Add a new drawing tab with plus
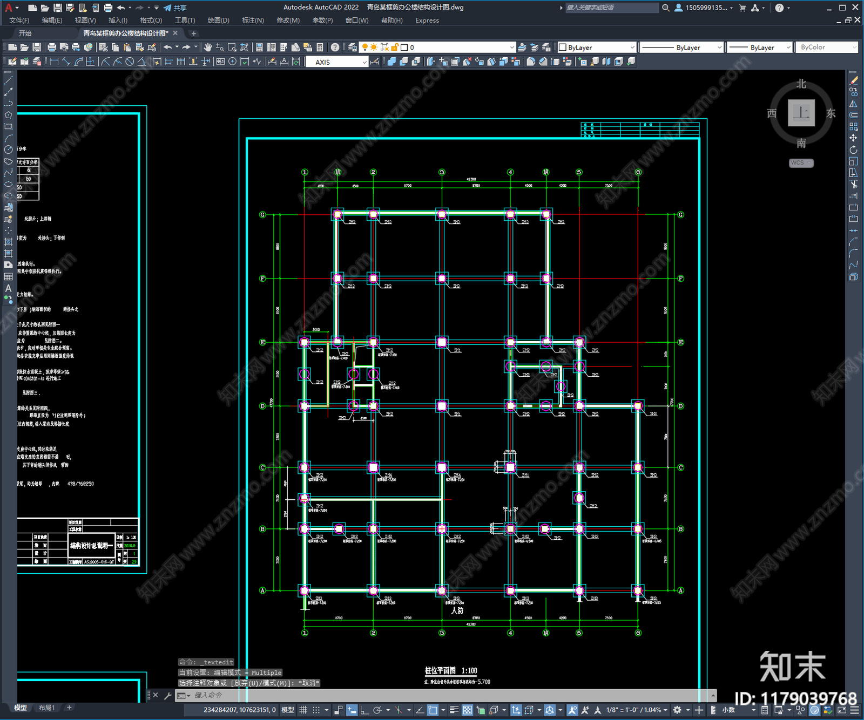Screen dimensions: 864x720 [x=194, y=33]
